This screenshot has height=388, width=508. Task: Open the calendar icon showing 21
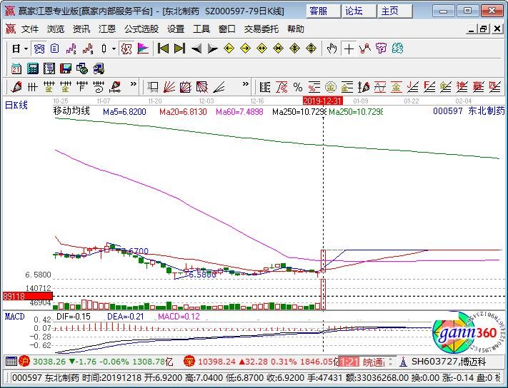point(16,68)
